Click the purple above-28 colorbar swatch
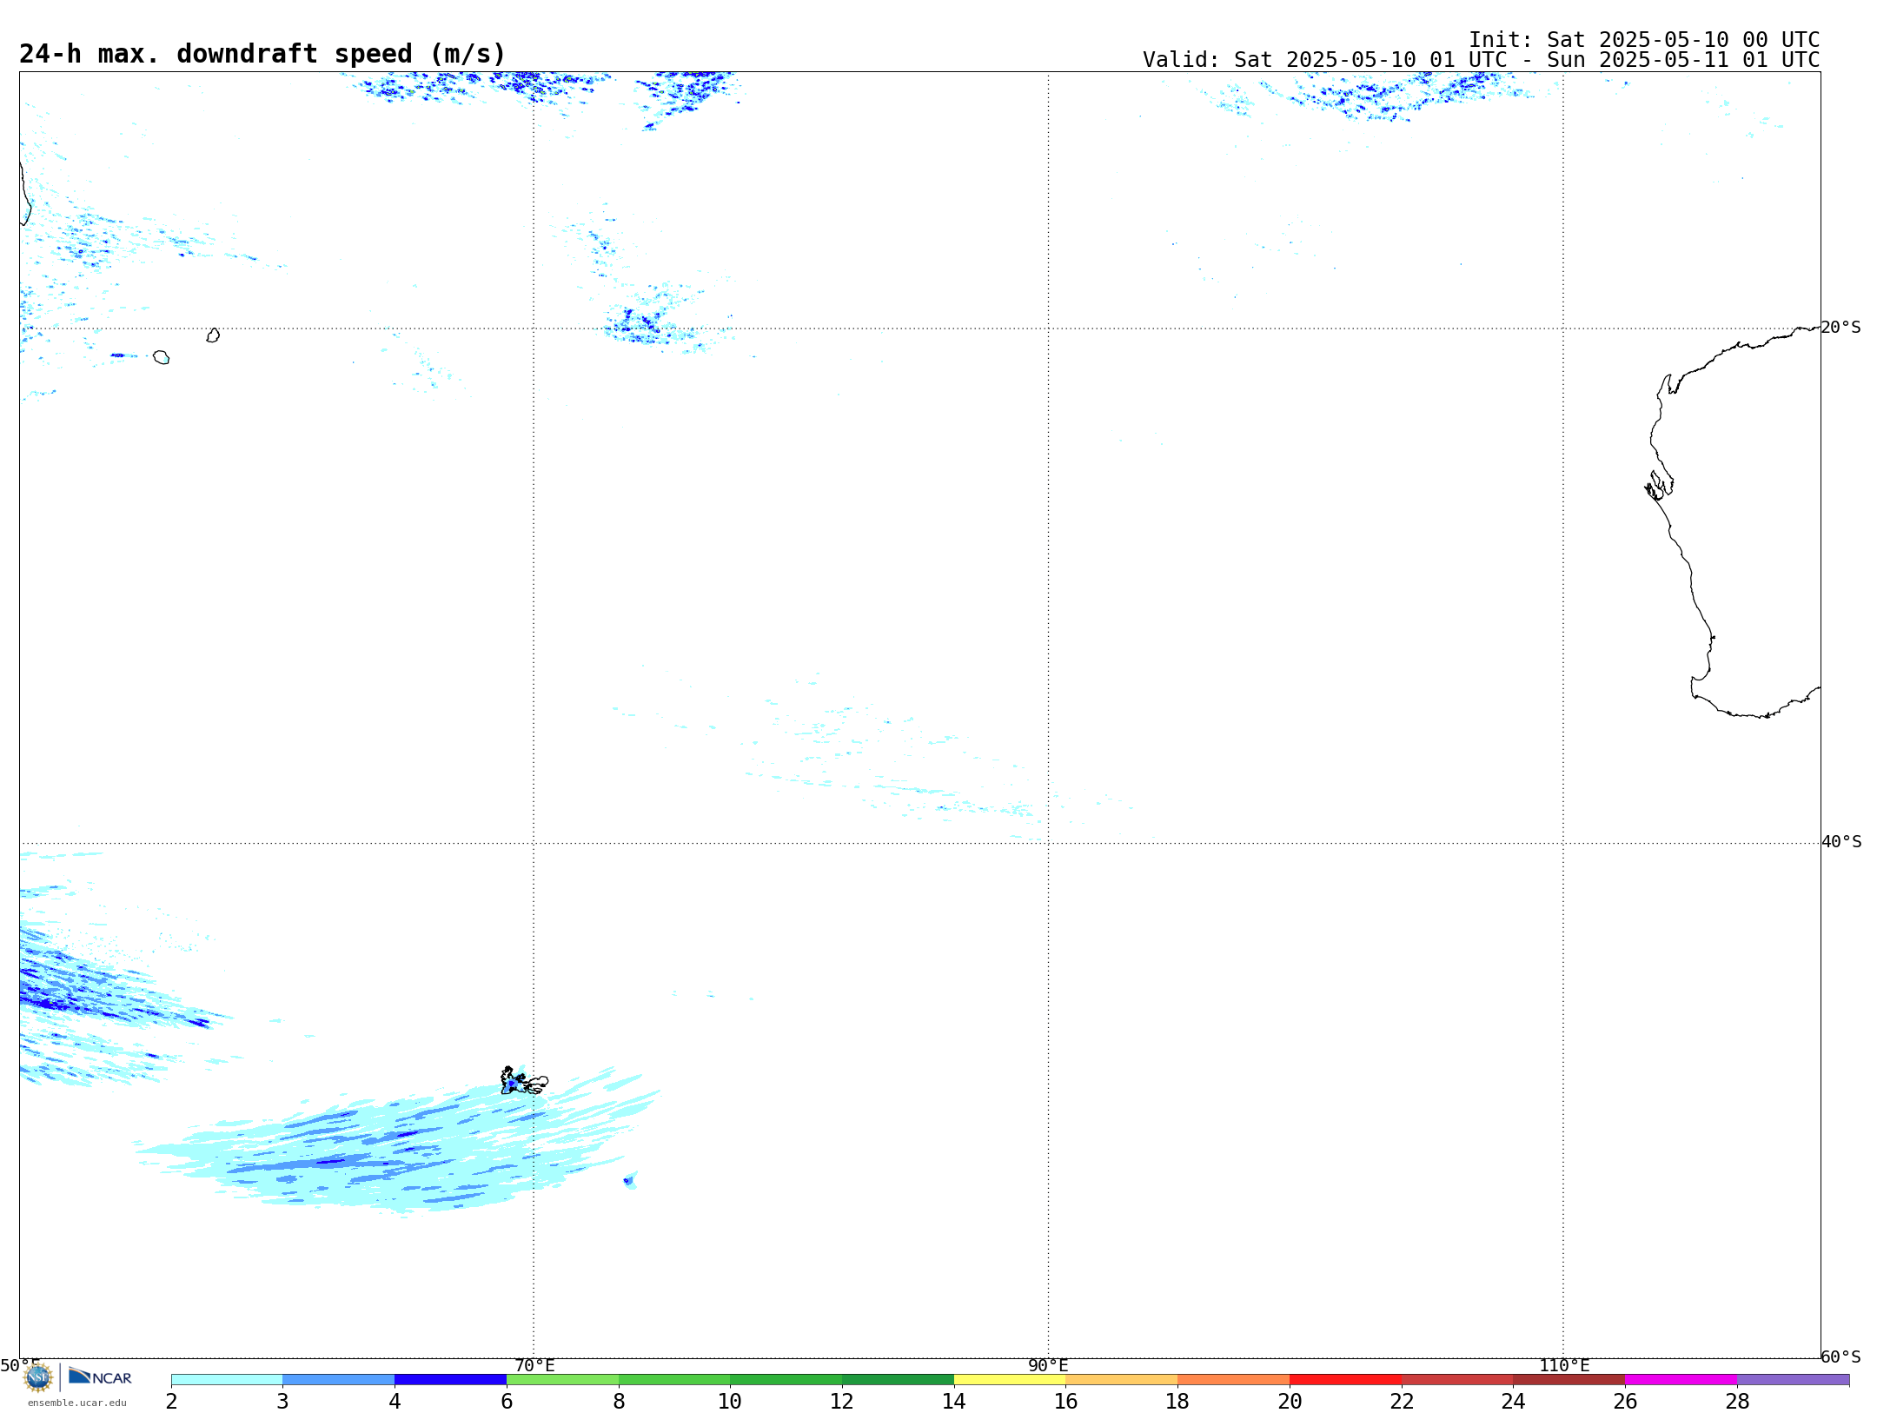1877x1413 pixels. (x=1794, y=1380)
